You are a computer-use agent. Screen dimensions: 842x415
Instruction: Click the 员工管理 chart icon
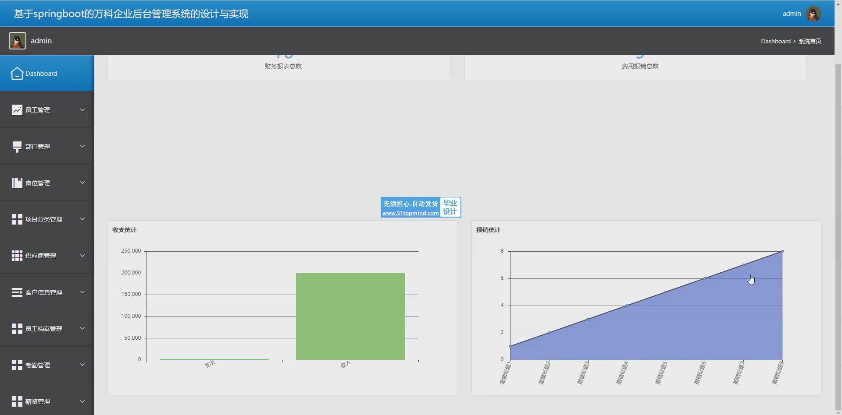(17, 110)
